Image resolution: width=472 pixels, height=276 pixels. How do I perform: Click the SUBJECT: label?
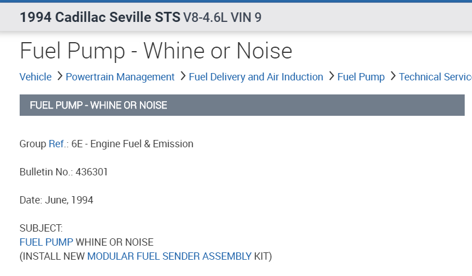pyautogui.click(x=41, y=228)
